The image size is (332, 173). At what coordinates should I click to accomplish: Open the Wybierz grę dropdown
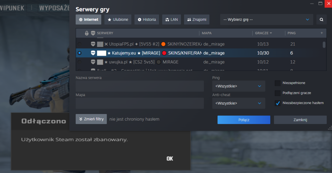click(267, 20)
